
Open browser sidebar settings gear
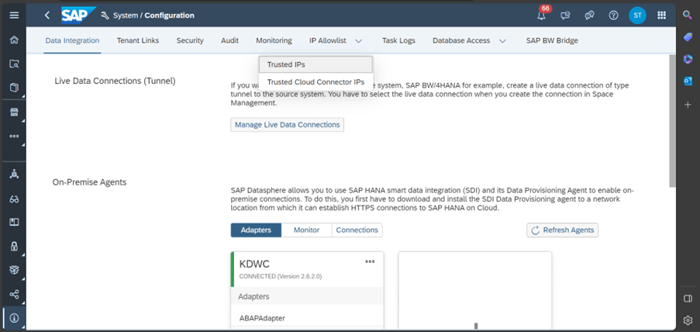coord(688,320)
